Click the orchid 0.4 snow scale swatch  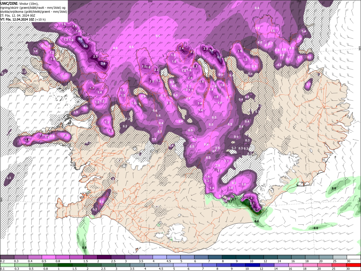pyautogui.click(x=35, y=257)
